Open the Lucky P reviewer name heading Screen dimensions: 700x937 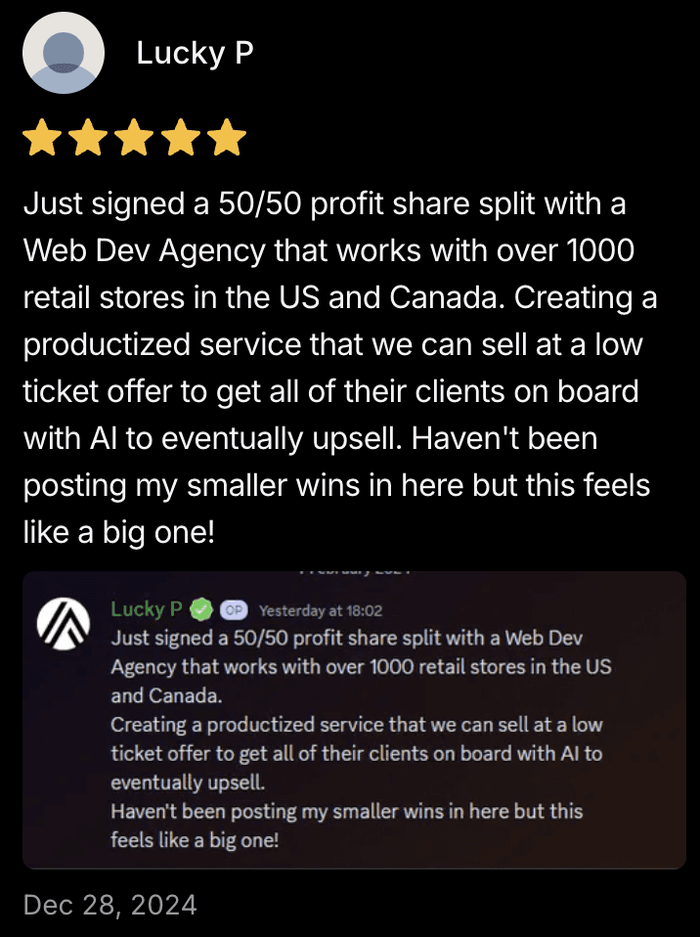click(196, 53)
